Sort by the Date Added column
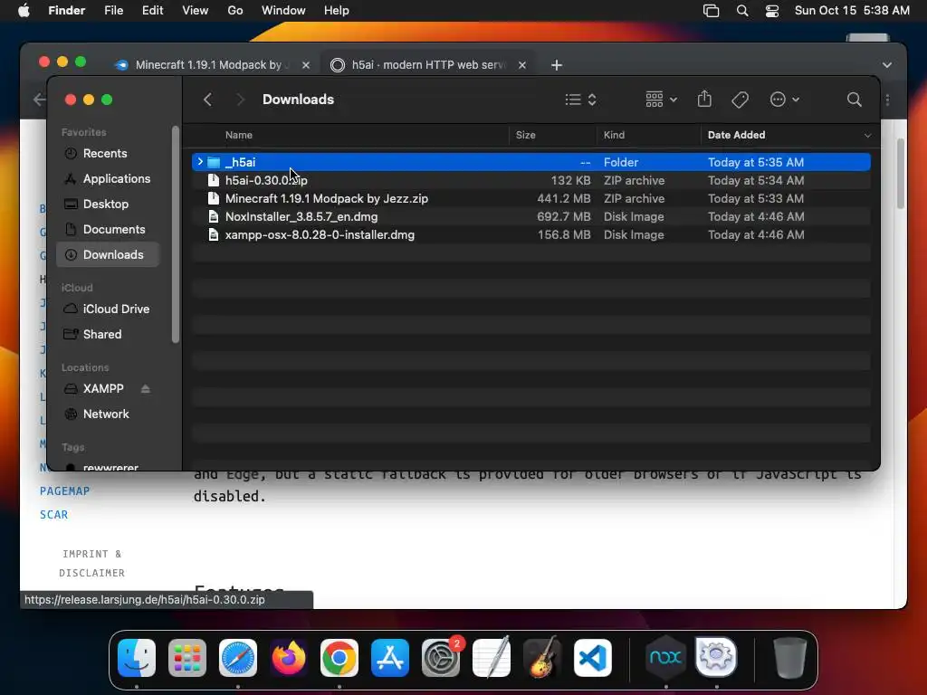 pos(737,135)
